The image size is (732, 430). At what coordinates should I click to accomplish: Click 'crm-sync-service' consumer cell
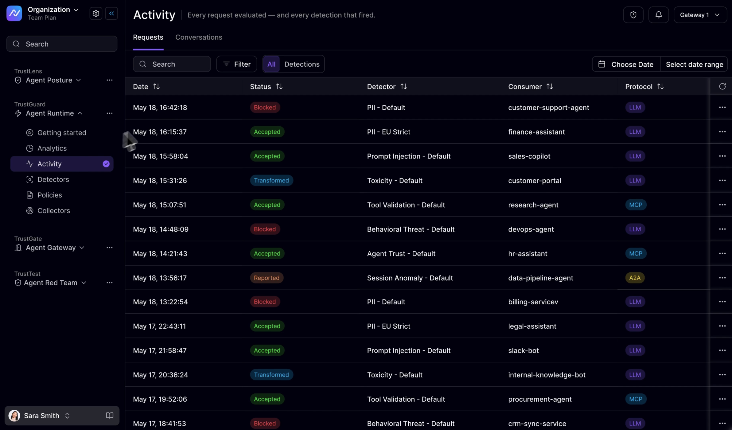[537, 424]
